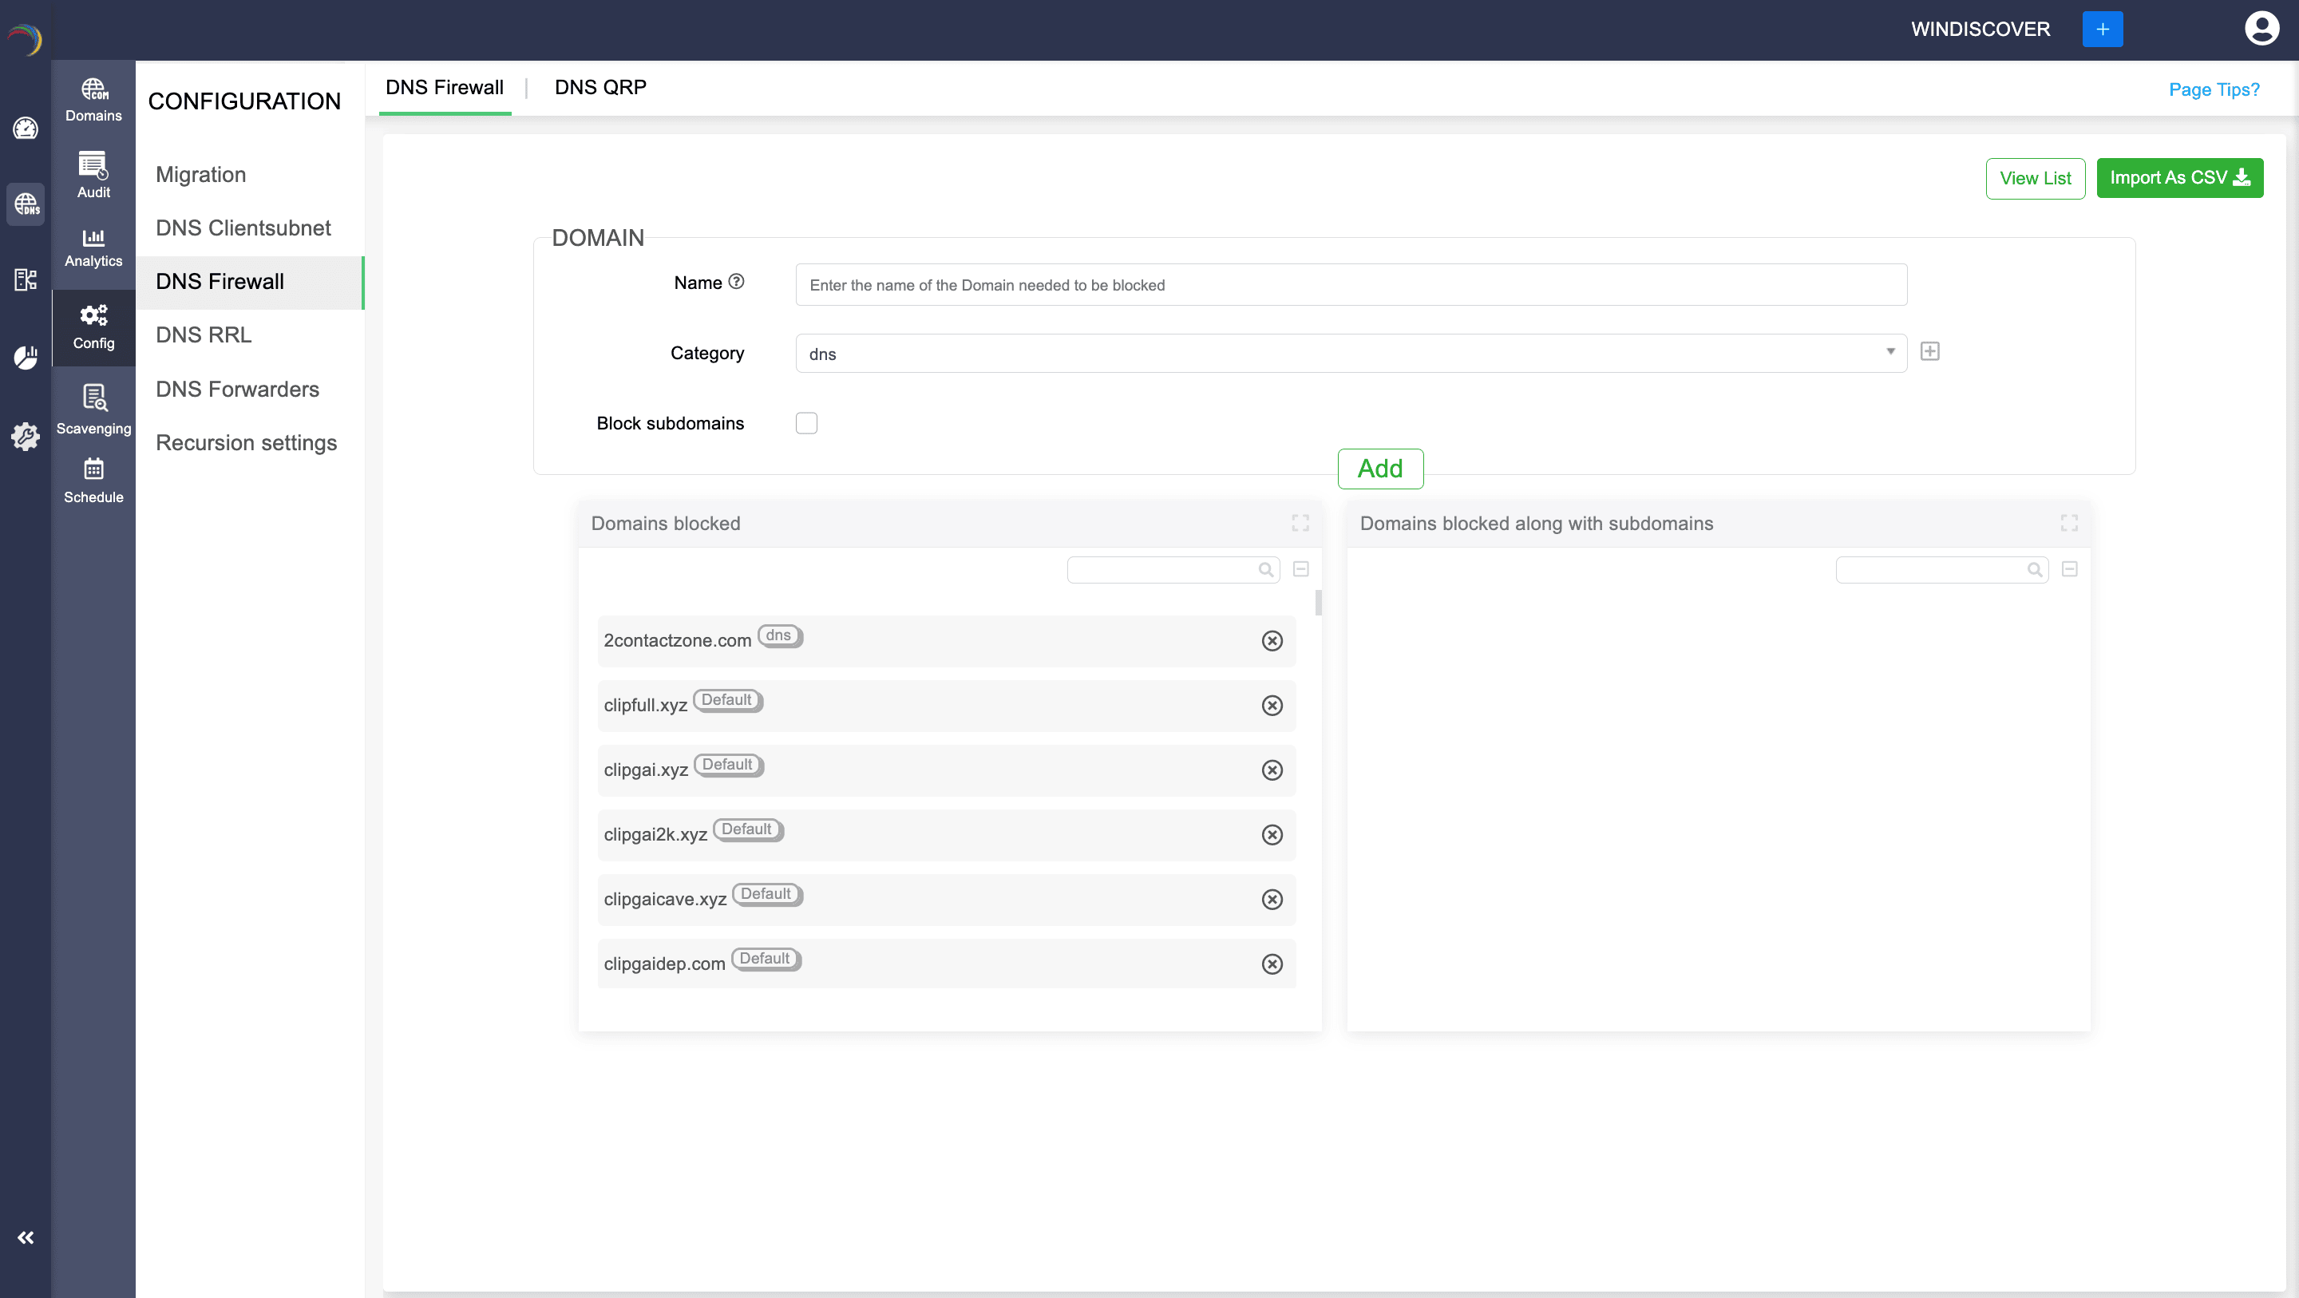
Task: Open the Category dropdown showing dns
Action: click(1351, 354)
